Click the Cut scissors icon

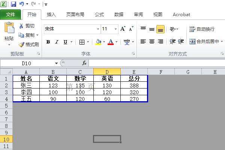21,26
